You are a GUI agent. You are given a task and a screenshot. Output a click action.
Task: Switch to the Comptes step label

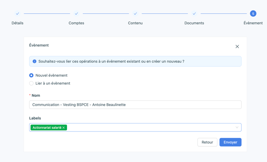coord(77,23)
